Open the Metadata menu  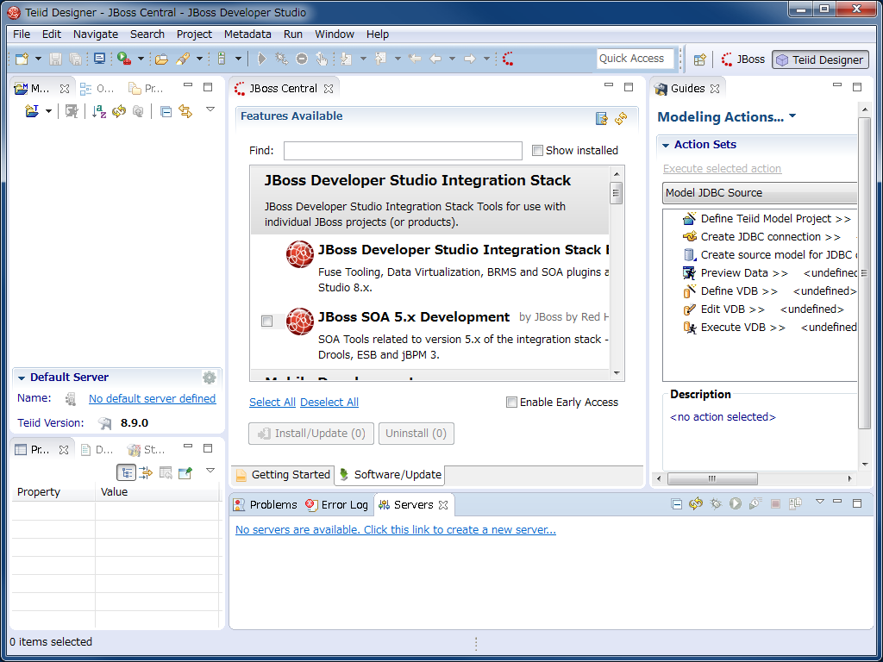coord(247,34)
